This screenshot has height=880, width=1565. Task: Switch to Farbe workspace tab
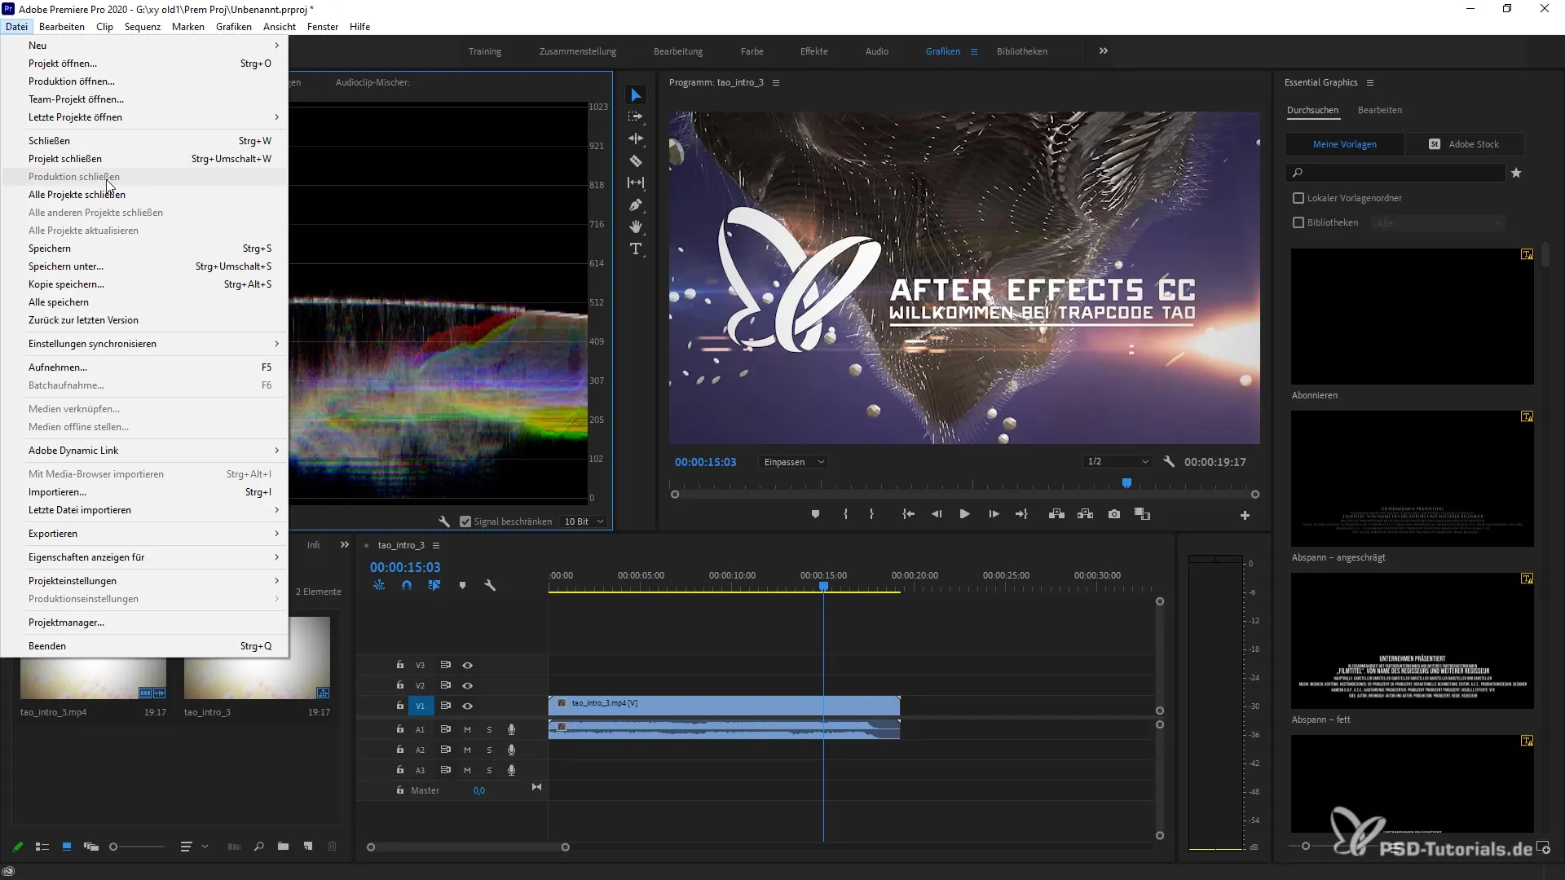(x=752, y=51)
